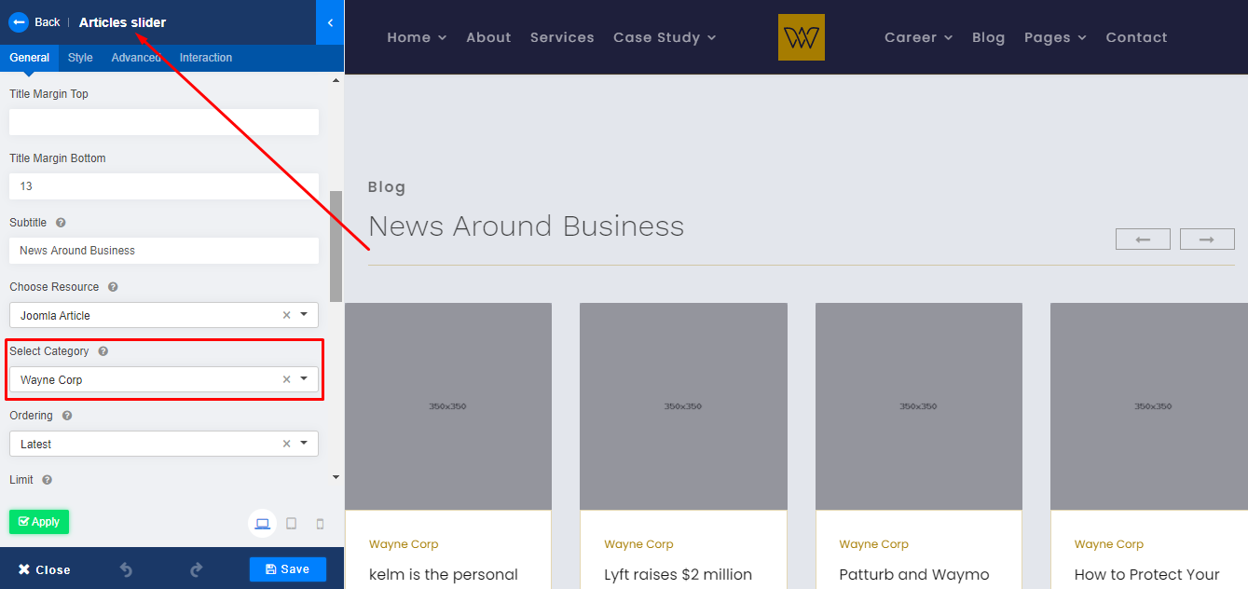The width and height of the screenshot is (1248, 589).
Task: Switch to desktop preview mode
Action: pos(262,524)
